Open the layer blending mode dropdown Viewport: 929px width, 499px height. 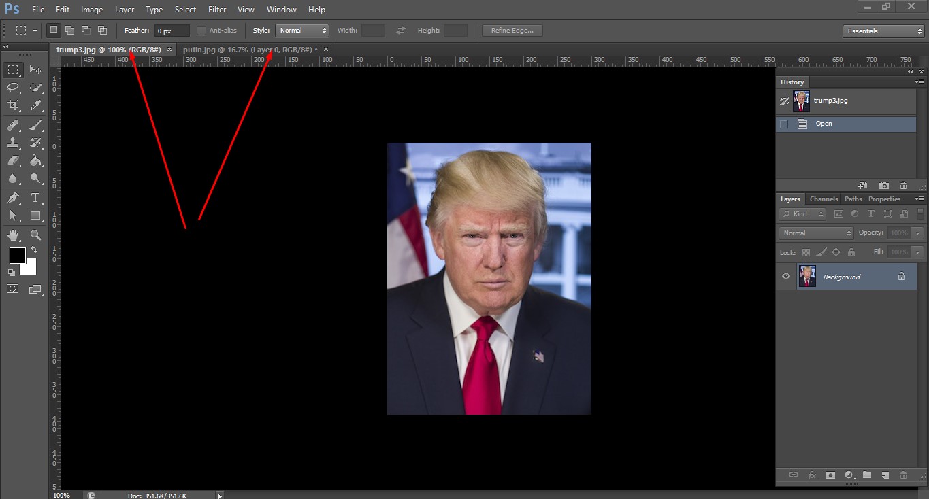[815, 233]
